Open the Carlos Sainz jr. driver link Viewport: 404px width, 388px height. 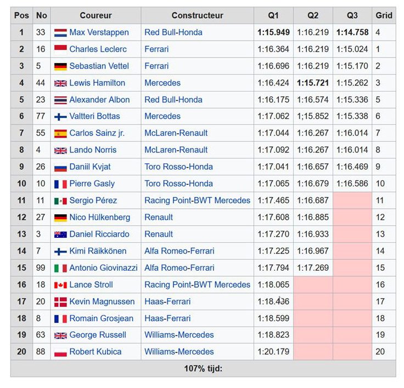(97, 133)
